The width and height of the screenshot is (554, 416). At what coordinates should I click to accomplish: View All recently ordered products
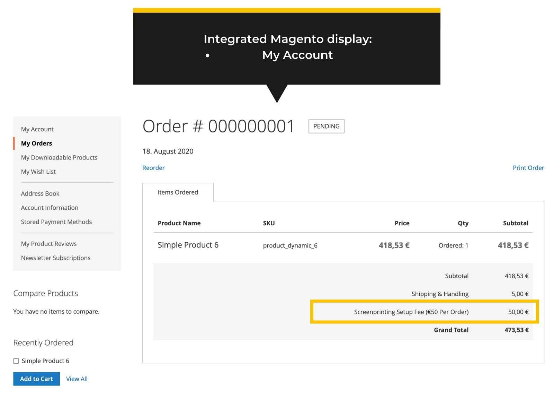(x=77, y=379)
